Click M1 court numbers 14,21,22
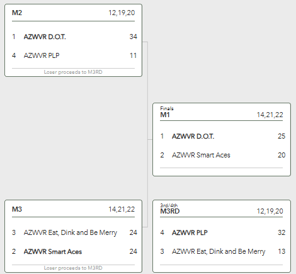Image resolution: width=296 pixels, height=274 pixels. point(270,115)
